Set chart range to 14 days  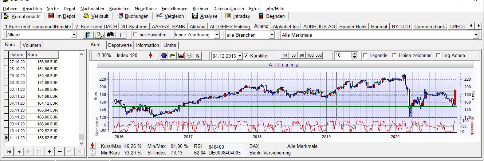coord(285,56)
